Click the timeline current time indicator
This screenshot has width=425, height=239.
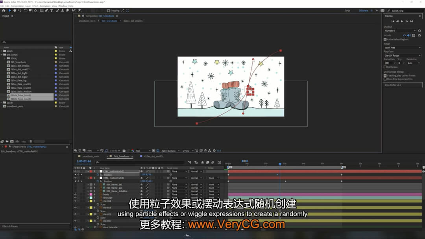[280, 164]
